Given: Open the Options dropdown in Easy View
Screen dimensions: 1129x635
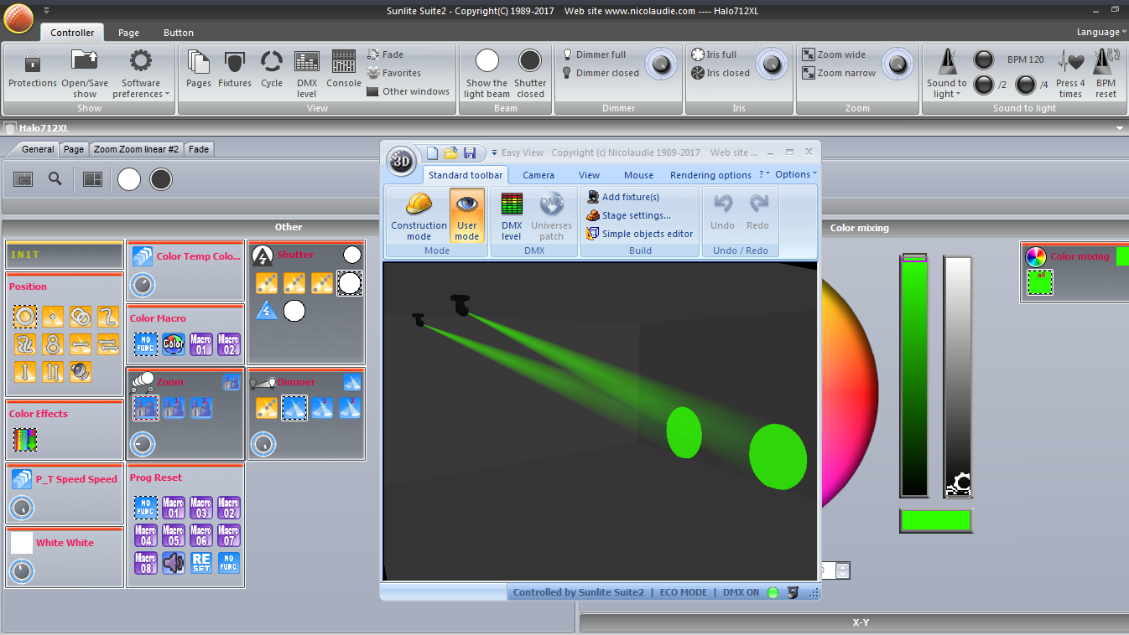Looking at the screenshot, I should [x=796, y=174].
